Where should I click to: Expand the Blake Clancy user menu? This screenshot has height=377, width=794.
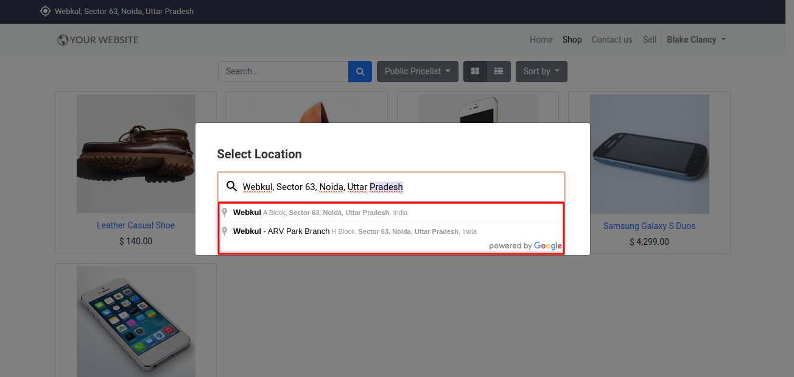[x=696, y=40]
